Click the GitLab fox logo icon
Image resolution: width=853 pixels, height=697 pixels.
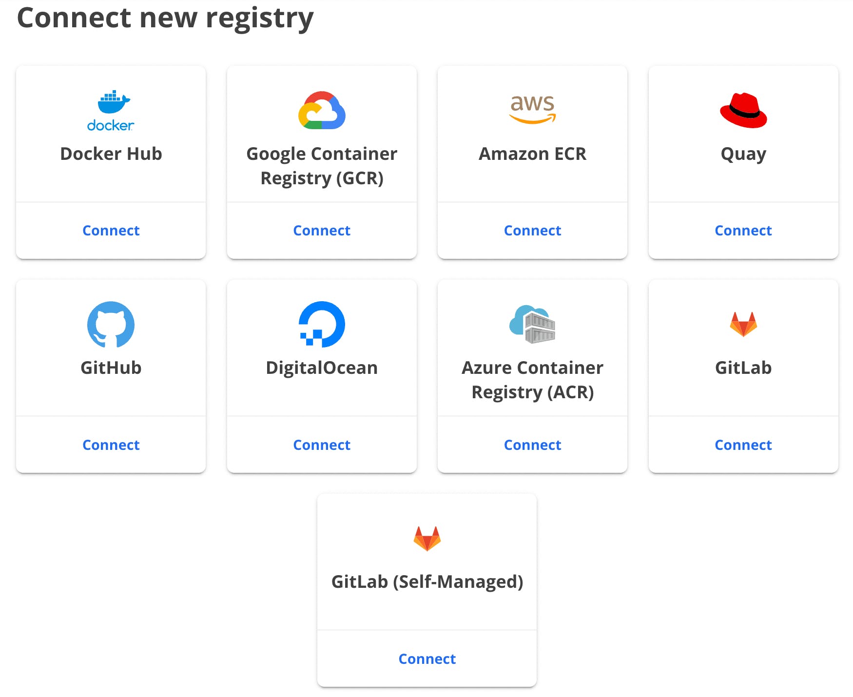coord(743,324)
